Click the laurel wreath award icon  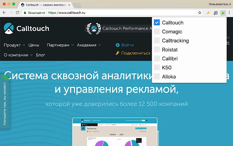(x=94, y=28)
